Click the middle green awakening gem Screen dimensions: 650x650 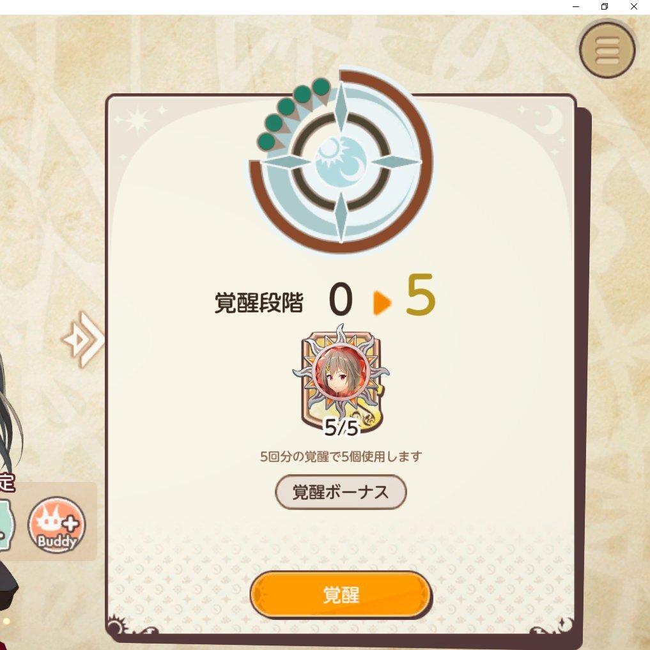[286, 107]
